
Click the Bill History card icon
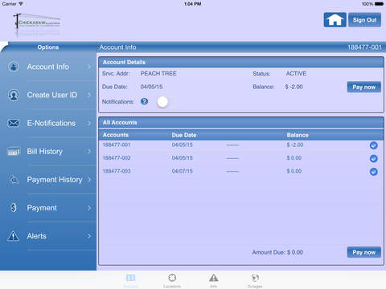[x=14, y=151]
